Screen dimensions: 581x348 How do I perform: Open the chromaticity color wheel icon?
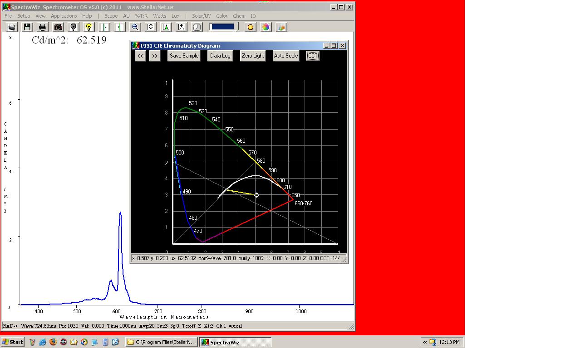click(266, 27)
